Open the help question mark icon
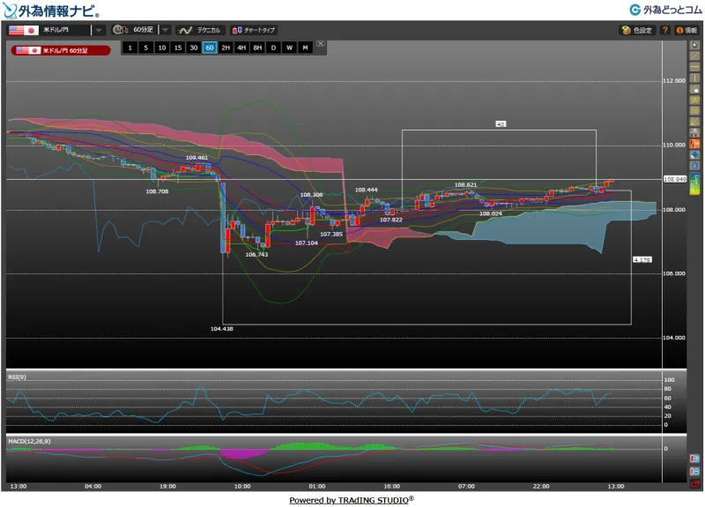This screenshot has height=507, width=705. tap(665, 30)
